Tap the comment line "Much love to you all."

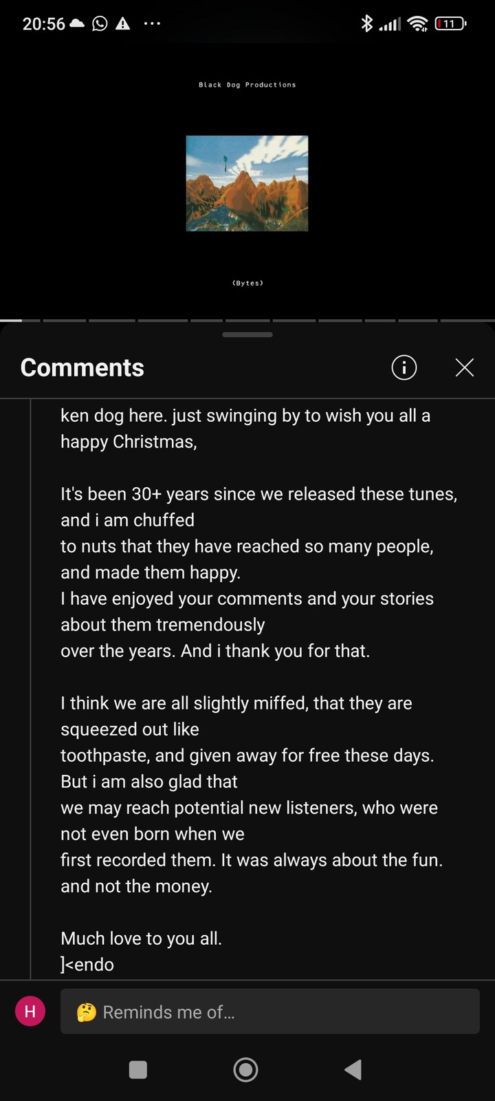click(x=141, y=939)
